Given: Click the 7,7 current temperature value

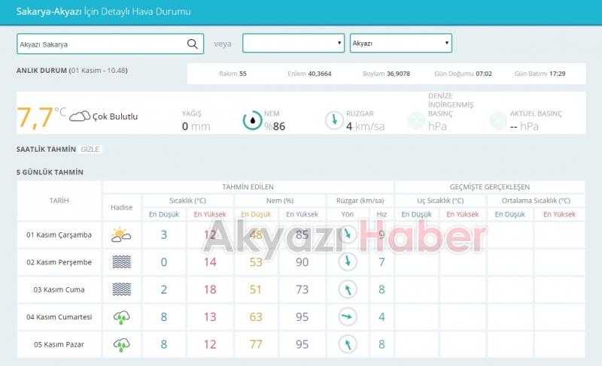Looking at the screenshot, I should (35, 117).
